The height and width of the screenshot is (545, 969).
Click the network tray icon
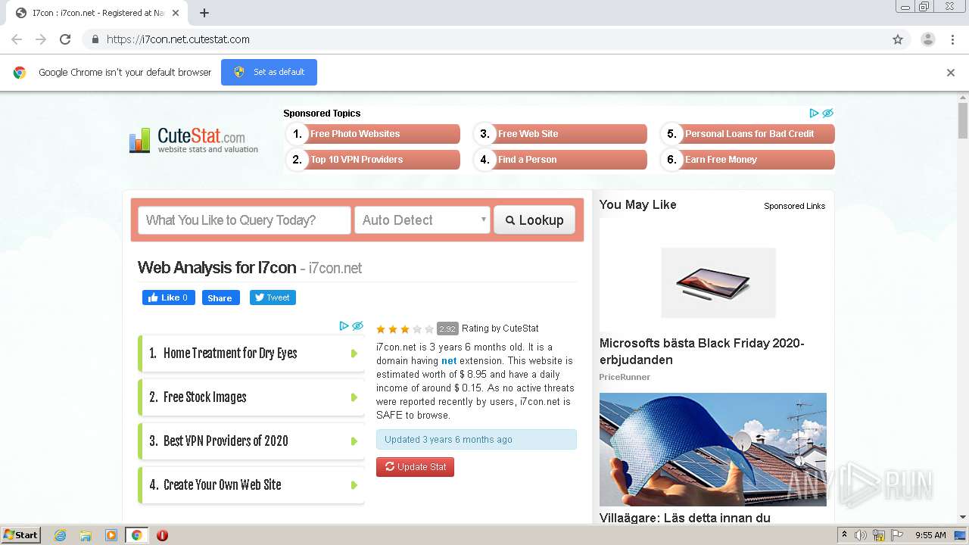coord(879,535)
